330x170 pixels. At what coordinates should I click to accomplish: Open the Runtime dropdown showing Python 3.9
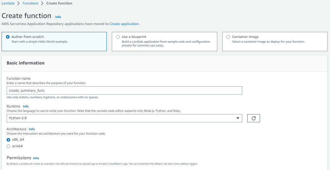[124, 118]
